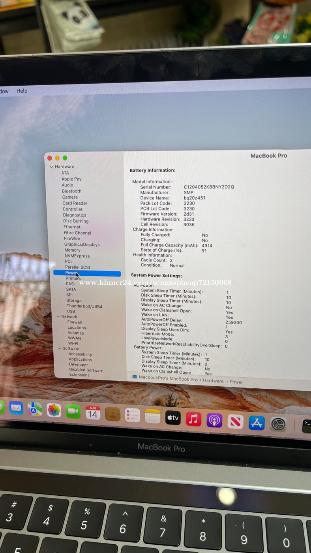The width and height of the screenshot is (311, 553).
Task: Select Extensions under Software
Action: point(79,375)
